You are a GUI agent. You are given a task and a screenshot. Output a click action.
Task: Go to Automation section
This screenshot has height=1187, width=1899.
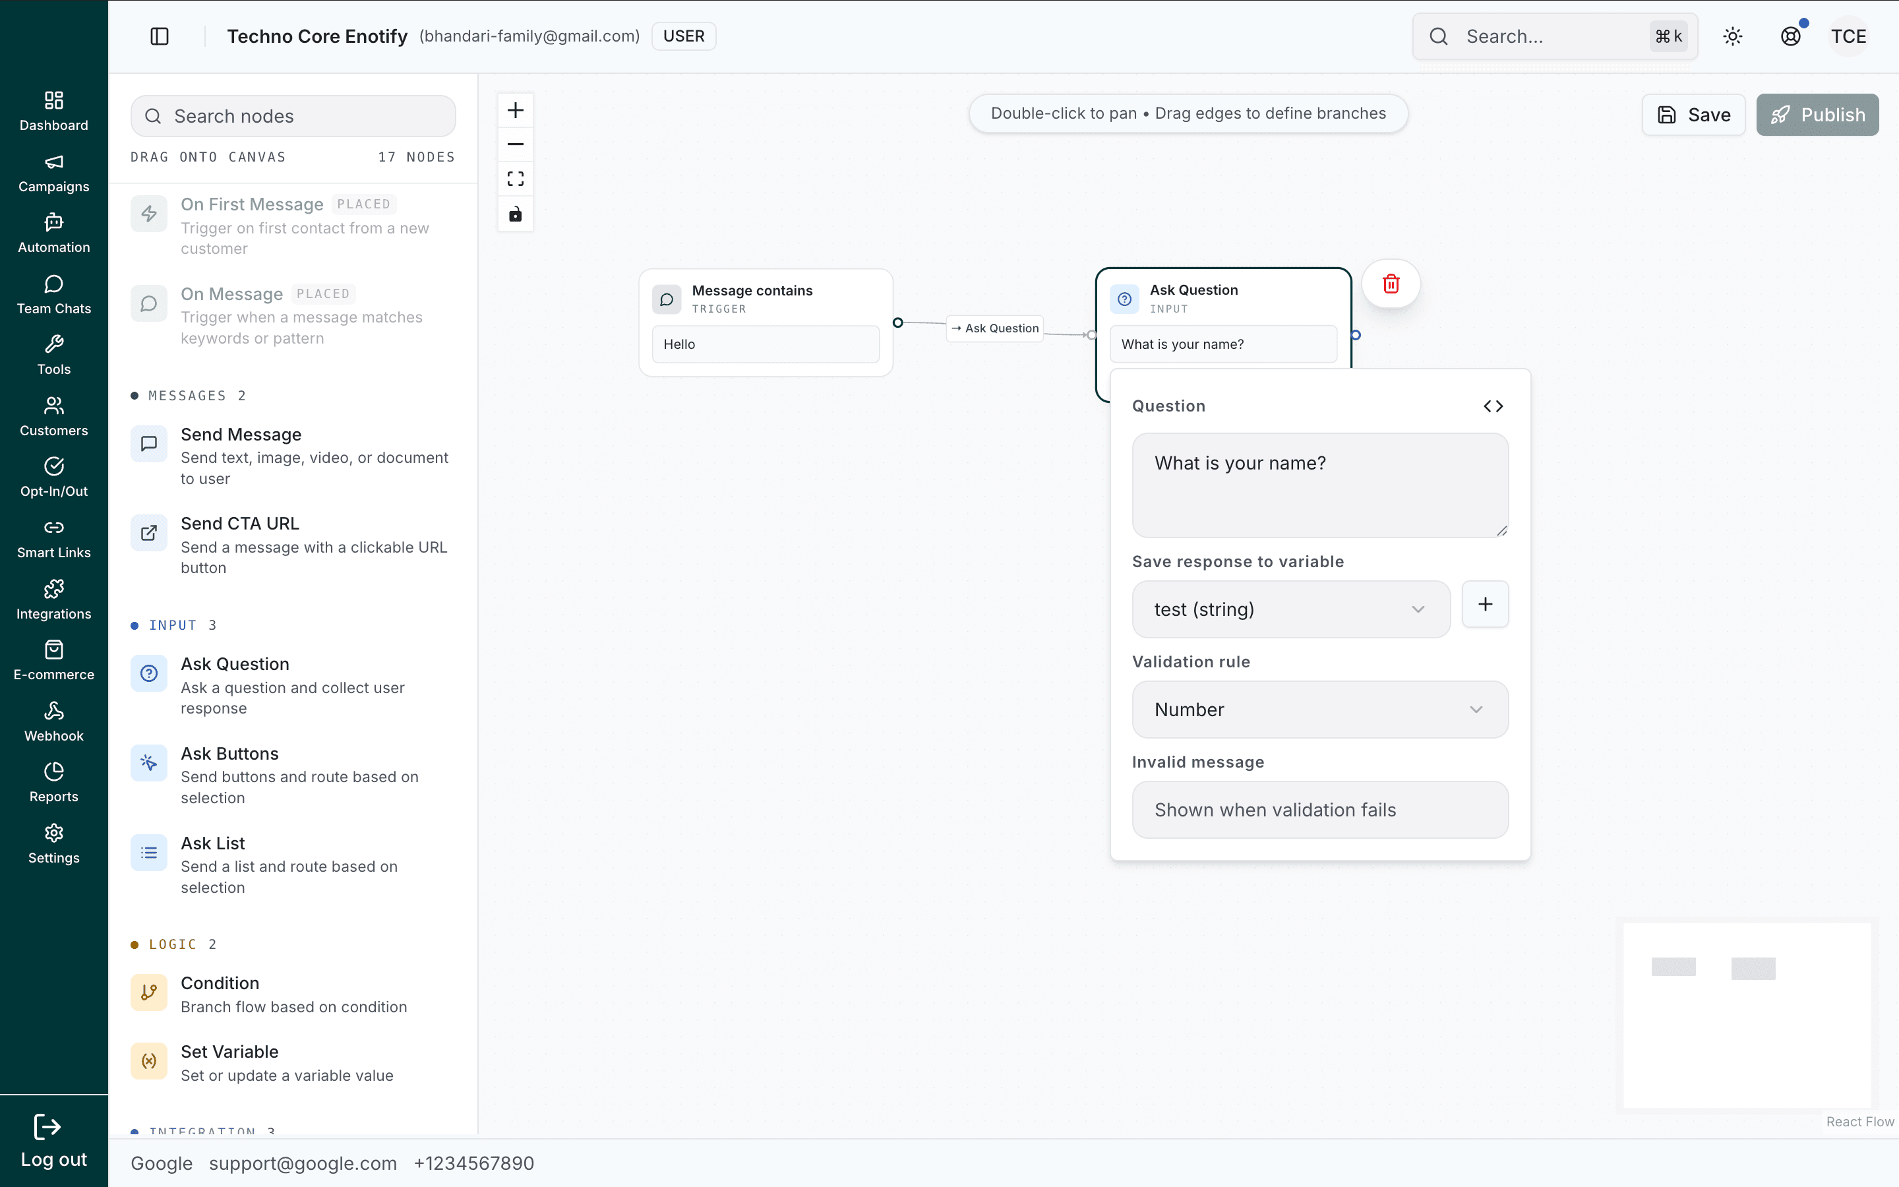coord(53,234)
